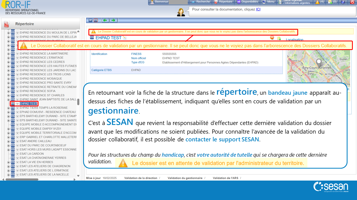Select EHPAD SAINT JEAN BAPTISTE DE LA SALL
The width and height of the screenshot is (357, 200).
coord(48,99)
